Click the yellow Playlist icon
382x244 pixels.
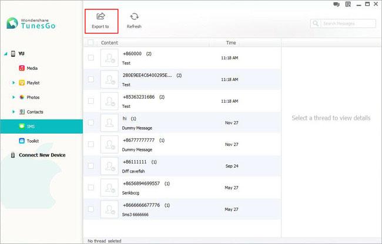coord(22,83)
